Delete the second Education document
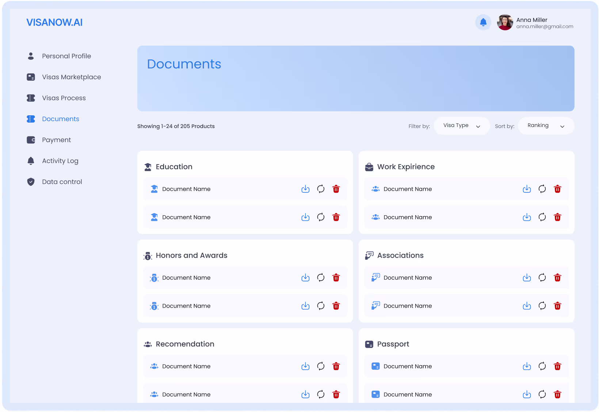599x412 pixels. [336, 217]
